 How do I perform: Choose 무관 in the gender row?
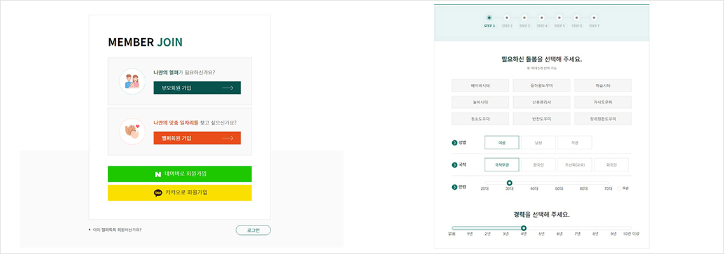coord(575,143)
